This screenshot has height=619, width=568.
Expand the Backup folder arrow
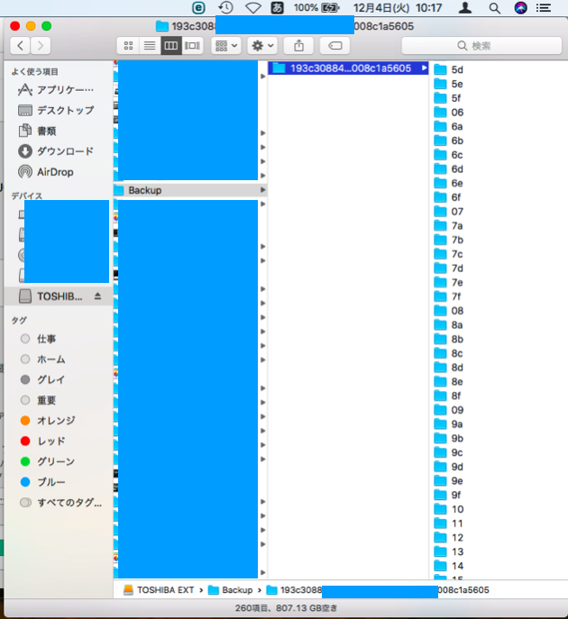pyautogui.click(x=262, y=190)
